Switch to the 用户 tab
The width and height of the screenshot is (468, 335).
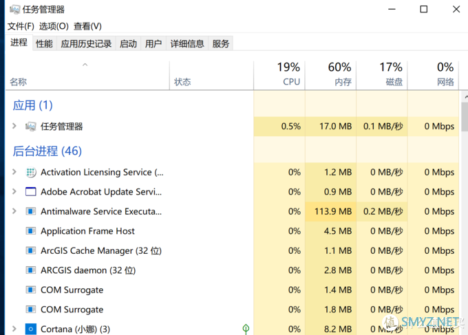click(153, 44)
